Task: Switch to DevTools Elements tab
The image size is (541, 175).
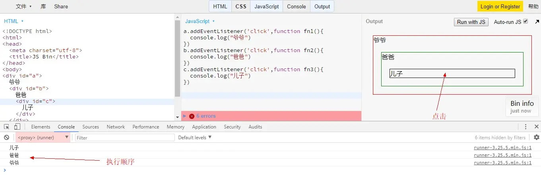Action: pyautogui.click(x=41, y=127)
